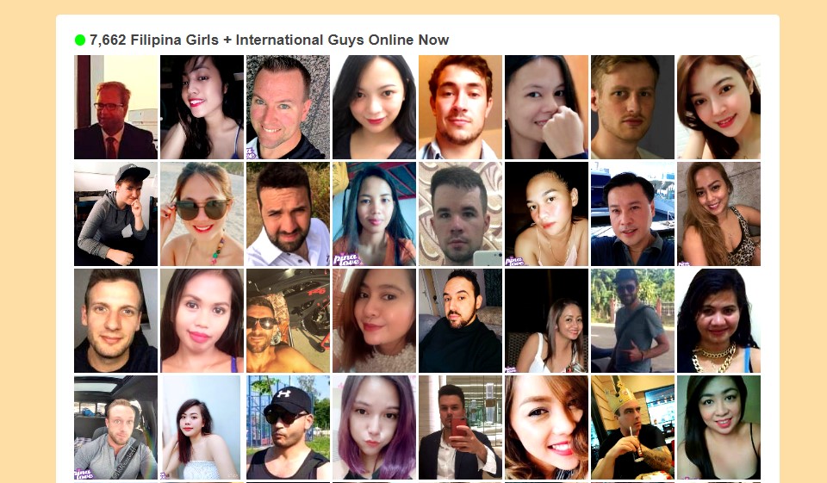
Task: View smiling woman with auburn hair close-up
Action: point(546,428)
